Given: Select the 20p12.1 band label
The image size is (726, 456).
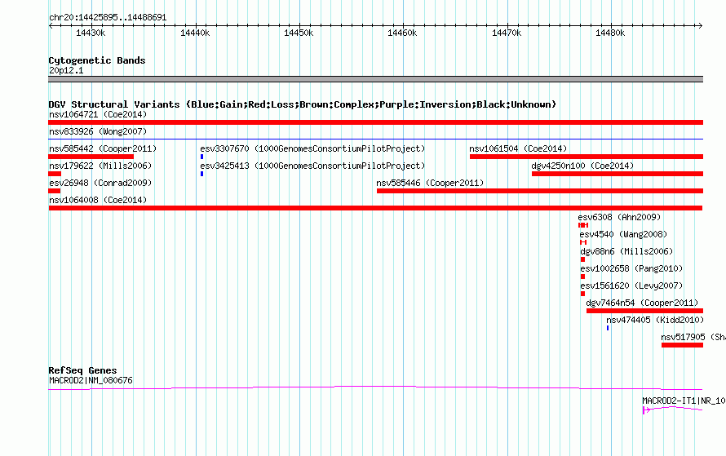Looking at the screenshot, I should tap(66, 70).
